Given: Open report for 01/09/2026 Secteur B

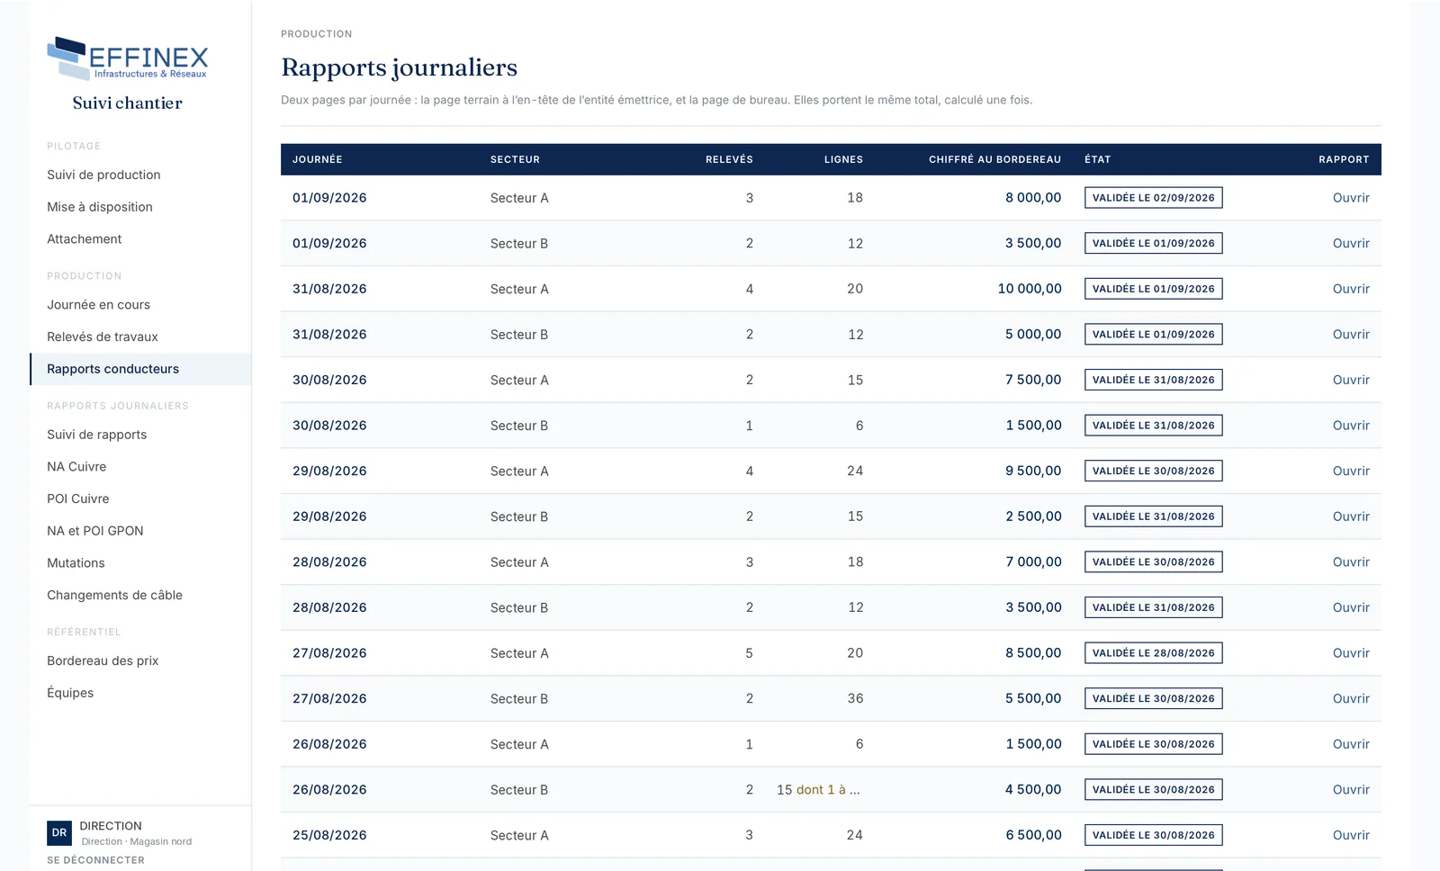Looking at the screenshot, I should [x=1351, y=244].
